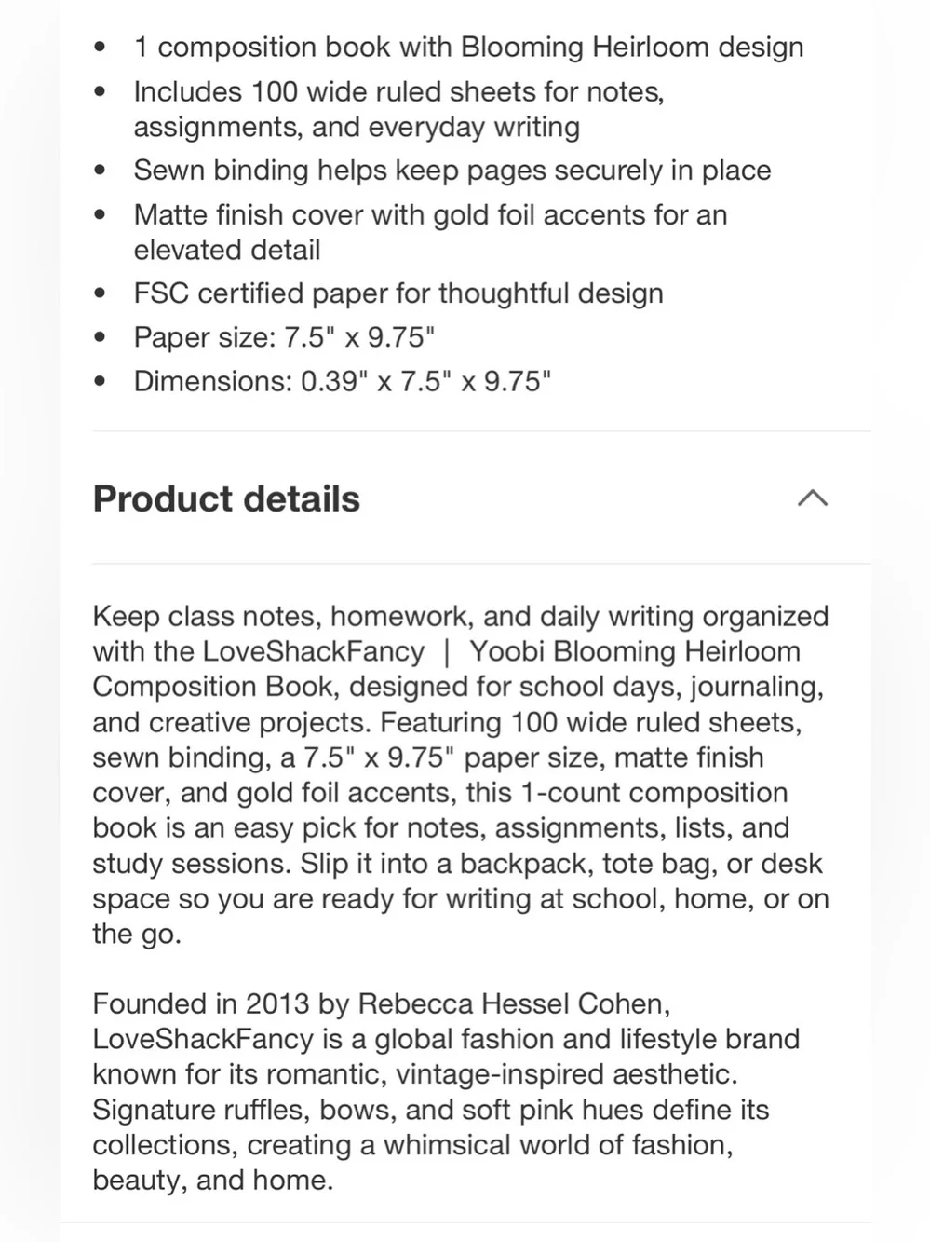Click the 'assignments, and everyday writing' line
930x1242 pixels.
357,127
